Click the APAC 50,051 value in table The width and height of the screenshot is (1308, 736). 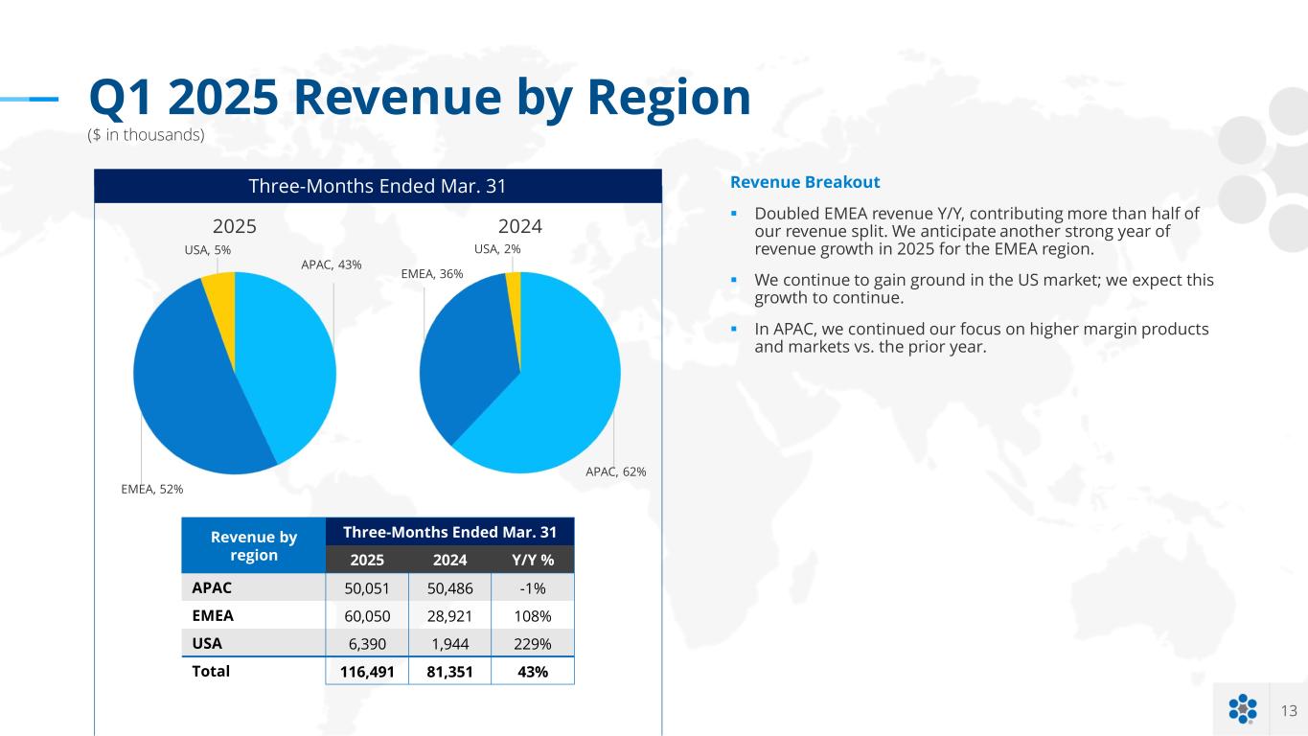(367, 587)
